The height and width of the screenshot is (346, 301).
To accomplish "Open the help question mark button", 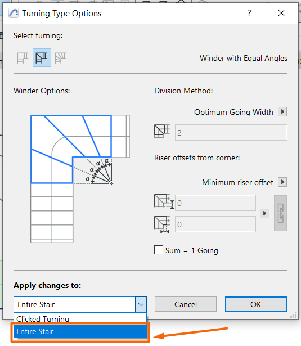I will pos(249,14).
